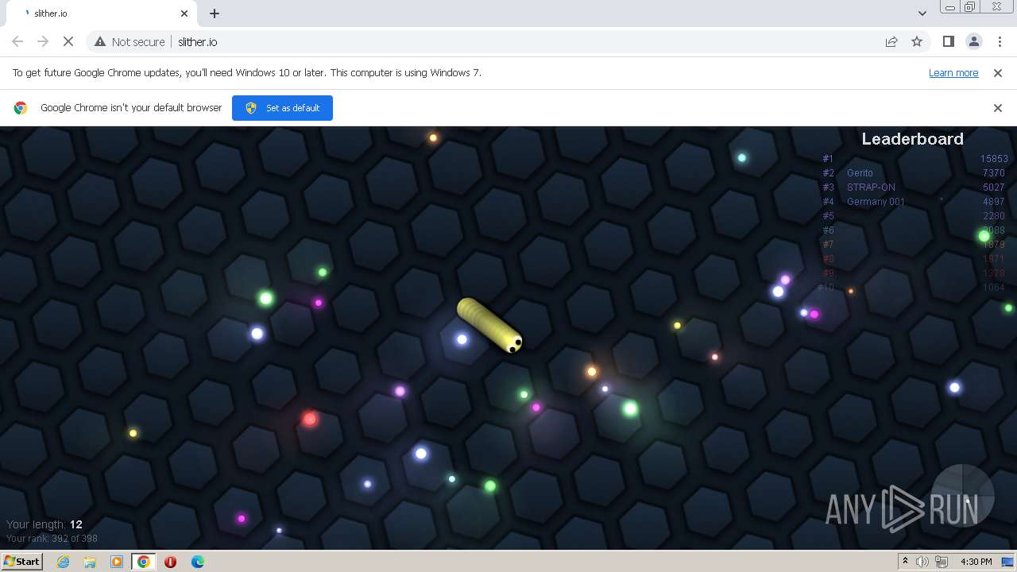Dismiss the default browser infobar
1017x572 pixels.
click(x=998, y=108)
